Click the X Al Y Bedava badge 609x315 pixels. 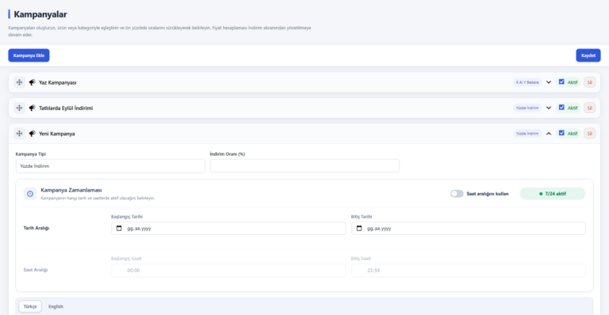(x=527, y=82)
